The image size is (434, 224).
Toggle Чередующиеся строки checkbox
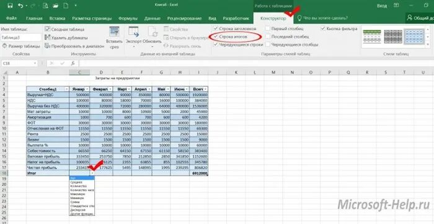(x=216, y=44)
